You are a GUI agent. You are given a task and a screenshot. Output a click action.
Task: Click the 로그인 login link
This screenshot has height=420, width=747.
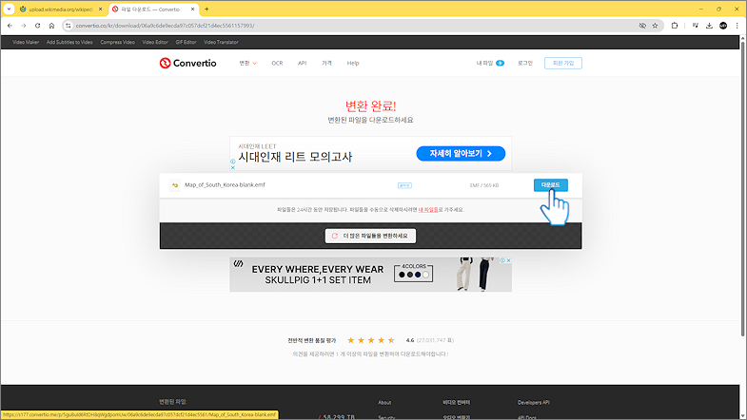[525, 63]
